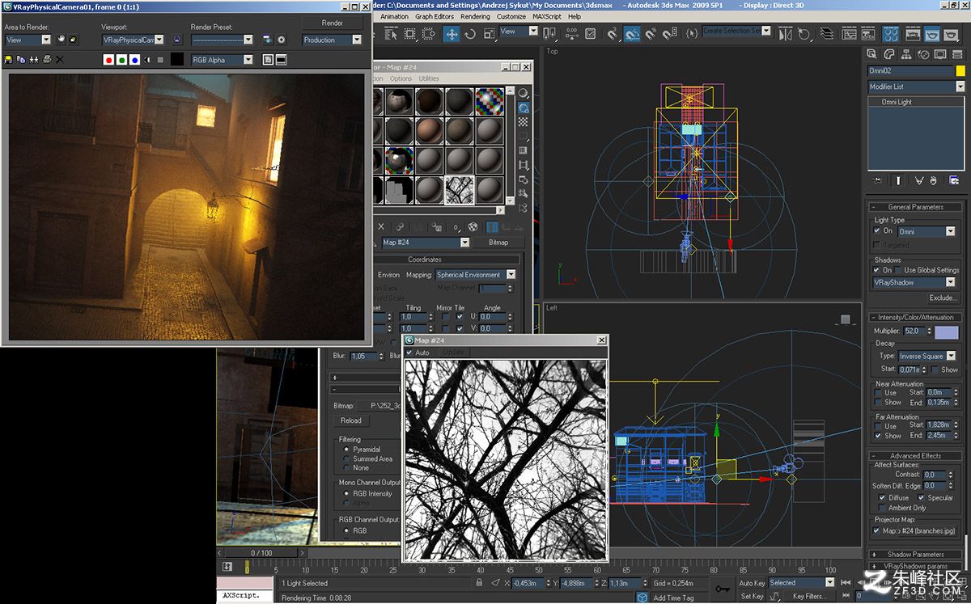Enable Far Attenuation Show checkbox
Image resolution: width=971 pixels, height=604 pixels.
point(879,435)
